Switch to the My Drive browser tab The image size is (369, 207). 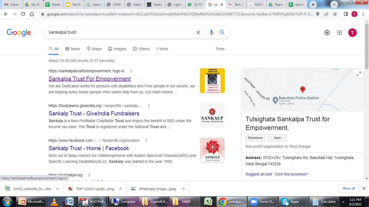coord(32,5)
